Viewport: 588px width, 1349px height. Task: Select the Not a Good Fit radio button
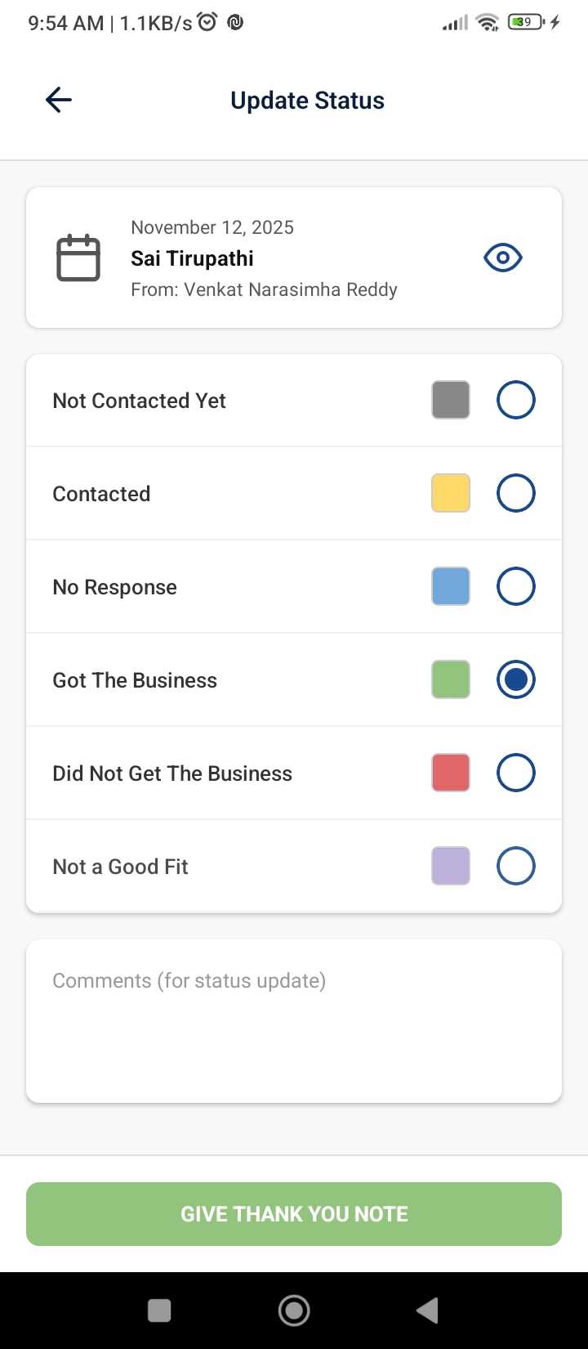(515, 867)
